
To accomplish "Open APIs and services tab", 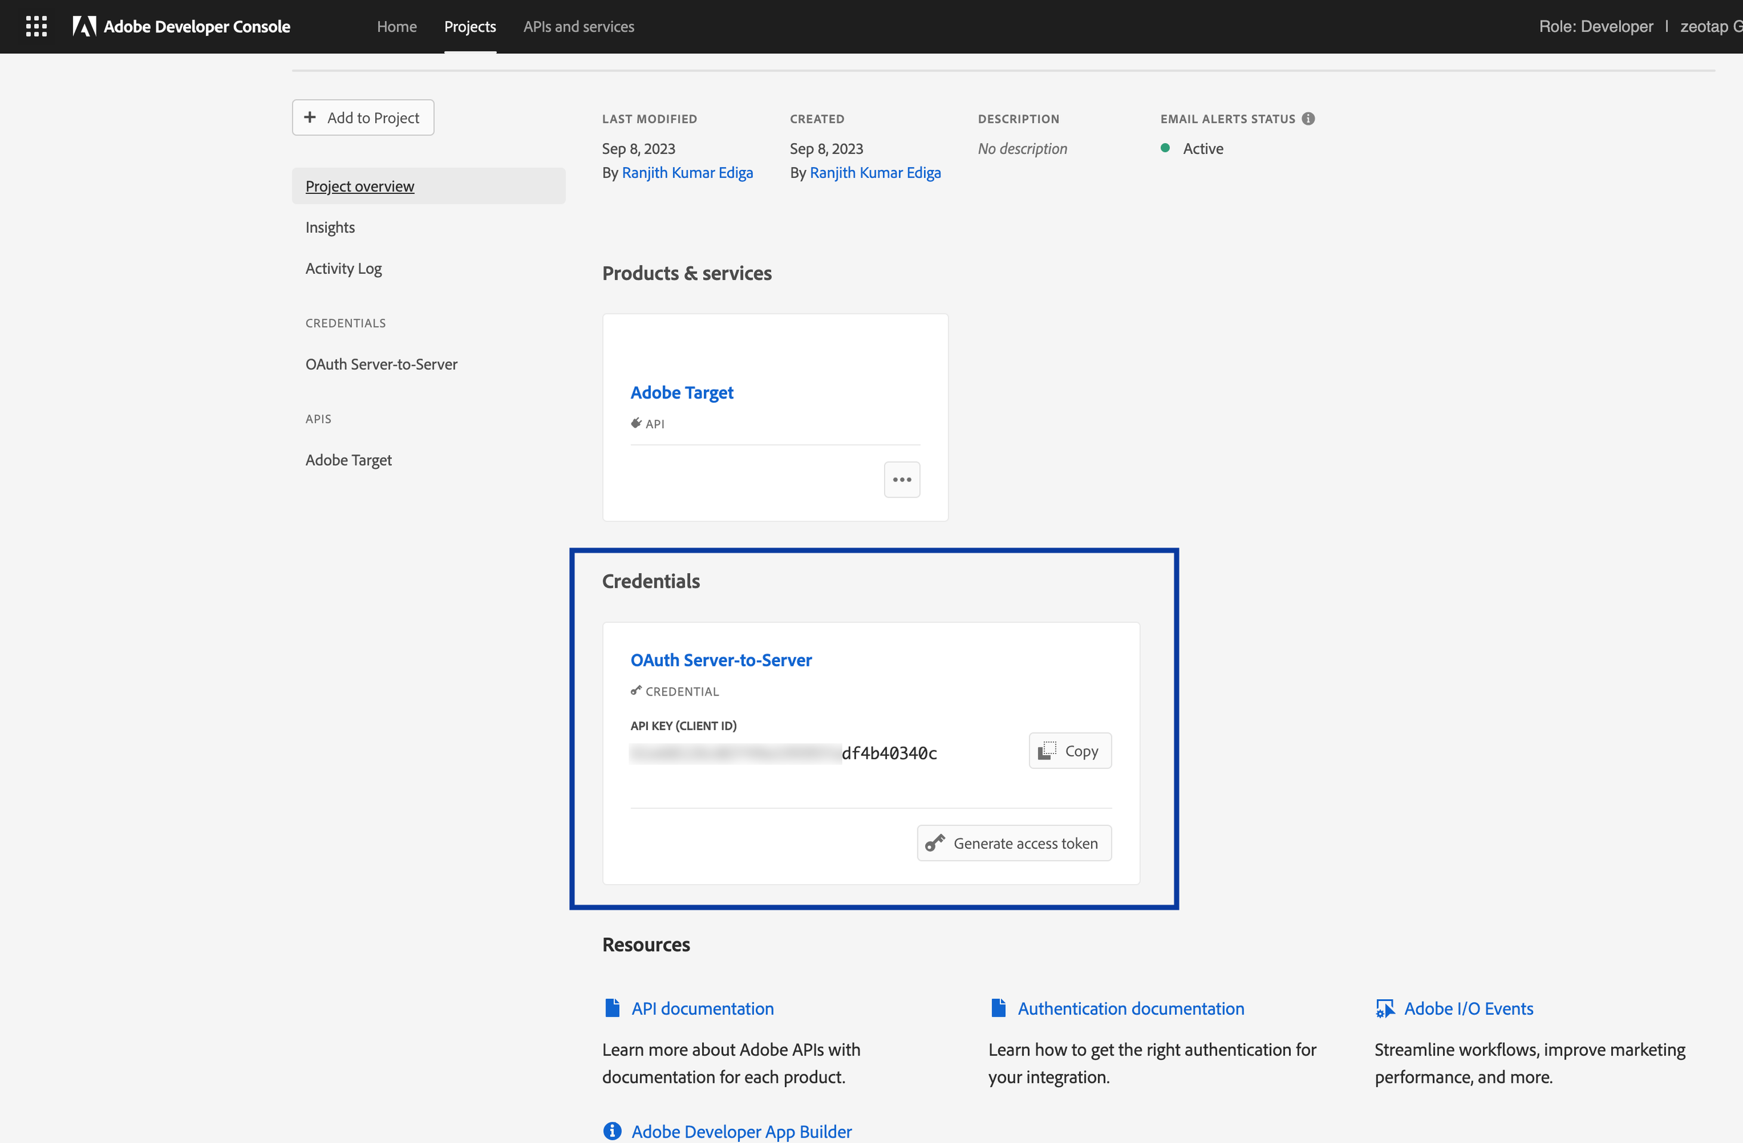I will pos(579,26).
